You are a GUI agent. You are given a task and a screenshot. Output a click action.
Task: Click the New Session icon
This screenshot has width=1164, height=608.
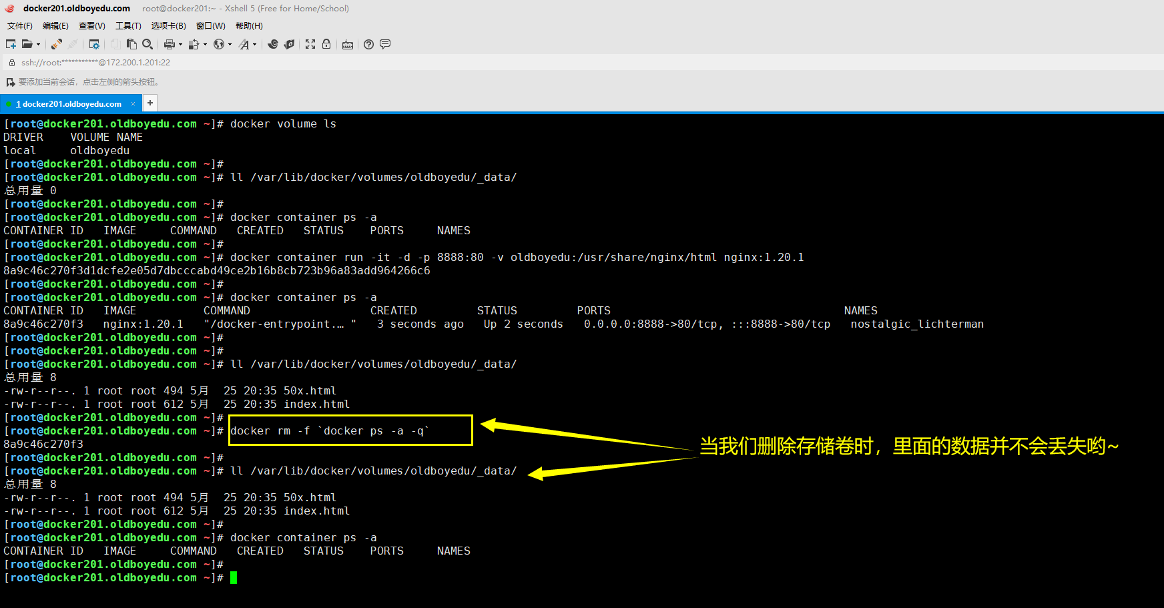11,44
